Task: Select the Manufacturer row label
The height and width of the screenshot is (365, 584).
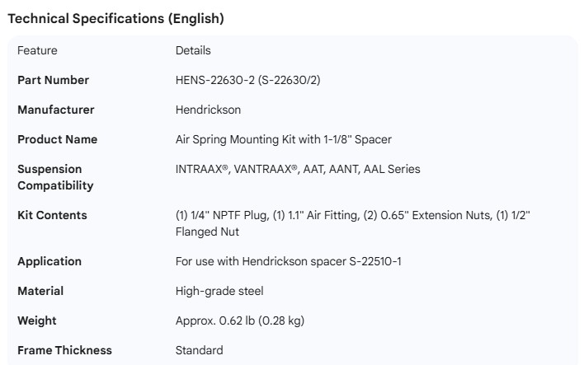Action: click(56, 110)
